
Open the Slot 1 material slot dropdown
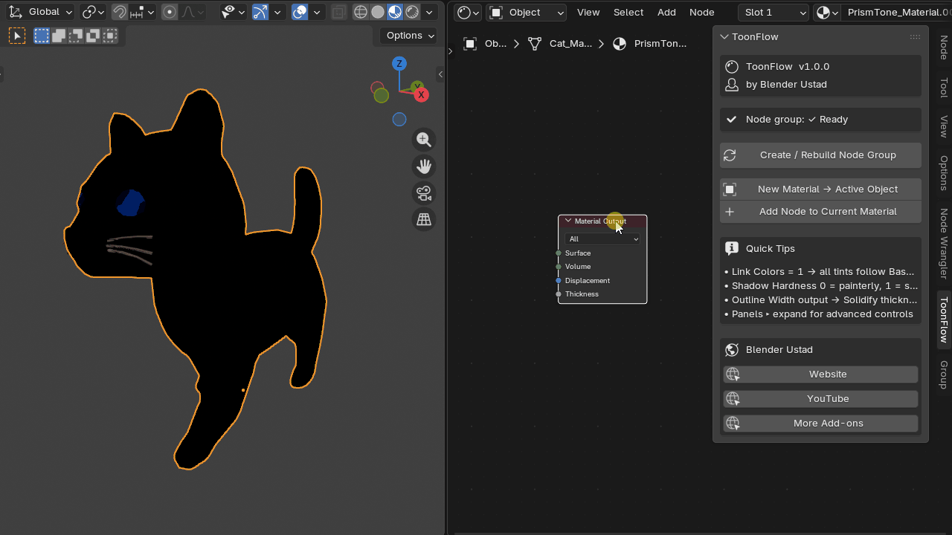[x=773, y=12]
